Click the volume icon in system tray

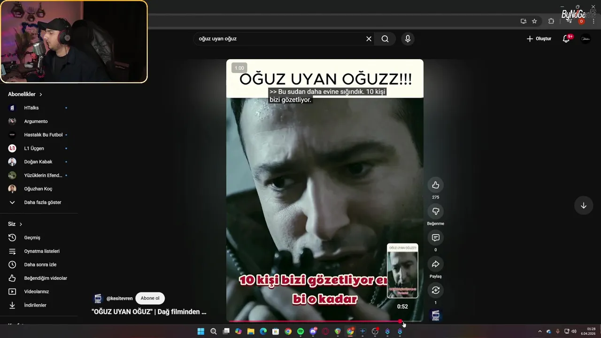[x=574, y=331]
